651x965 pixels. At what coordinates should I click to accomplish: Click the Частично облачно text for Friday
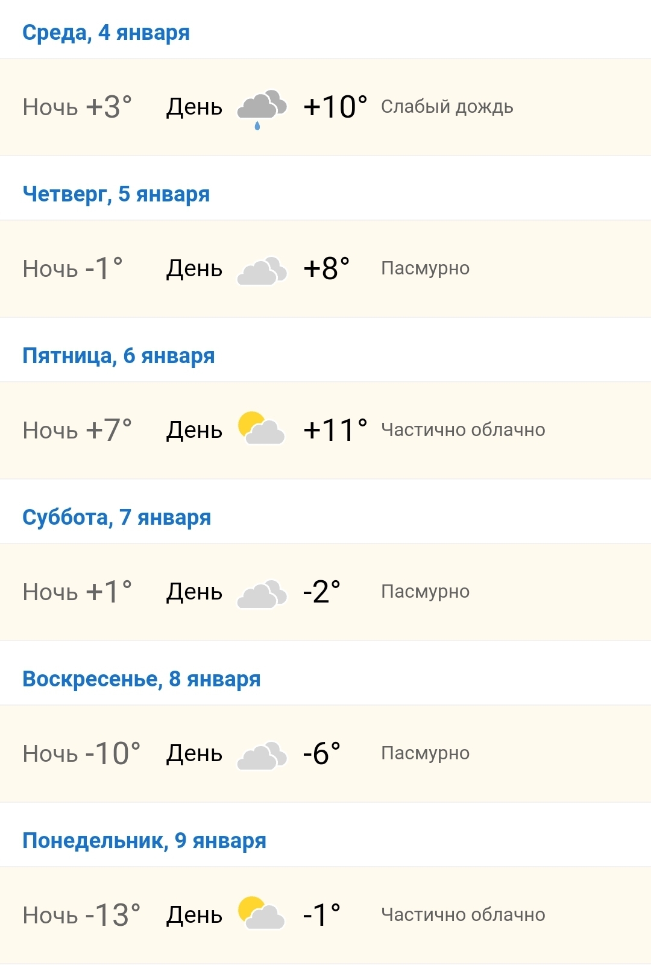463,430
